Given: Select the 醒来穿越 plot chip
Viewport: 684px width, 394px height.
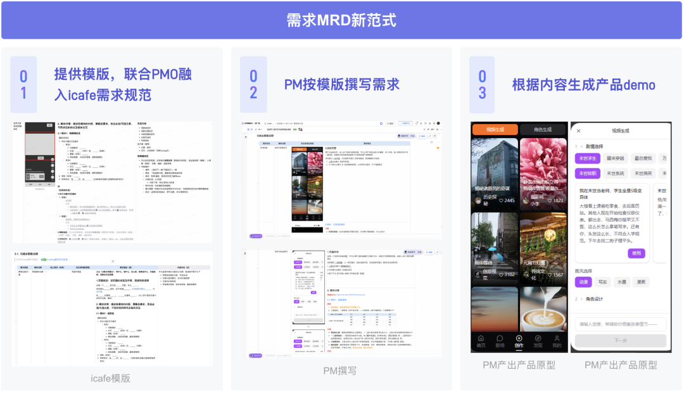Looking at the screenshot, I should pyautogui.click(x=615, y=158).
